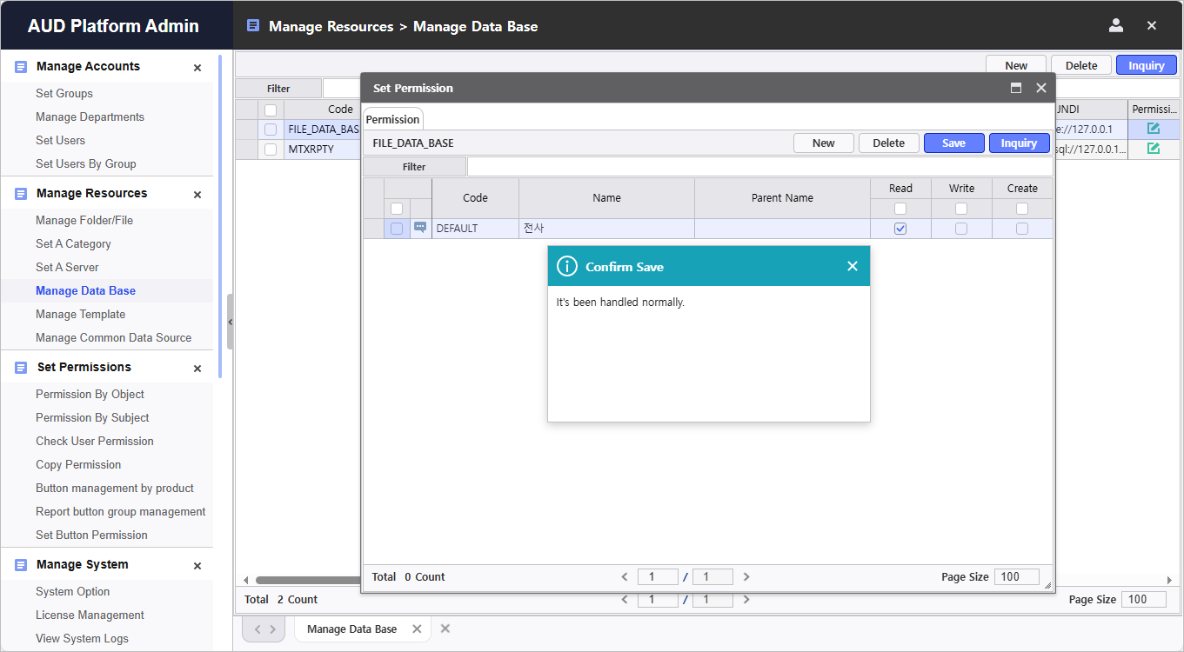Go to previous page in main grid pager
This screenshot has height=652, width=1184.
tap(624, 599)
